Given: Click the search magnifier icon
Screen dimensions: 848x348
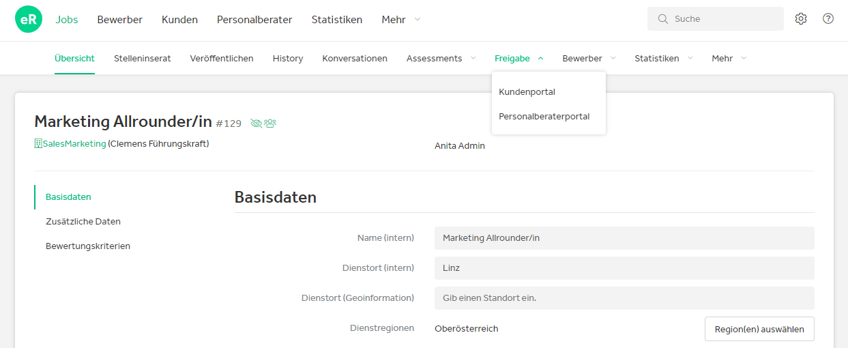Looking at the screenshot, I should 662,19.
